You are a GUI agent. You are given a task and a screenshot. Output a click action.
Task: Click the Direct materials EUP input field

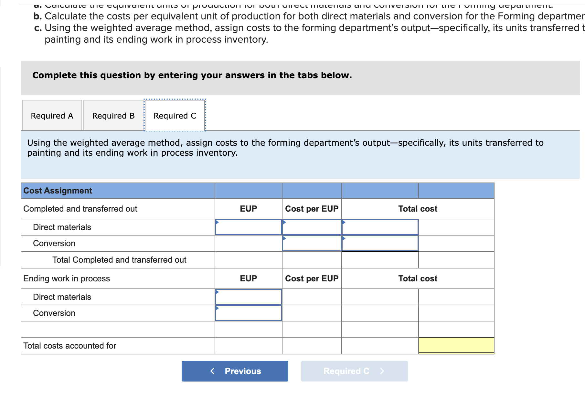tap(249, 227)
